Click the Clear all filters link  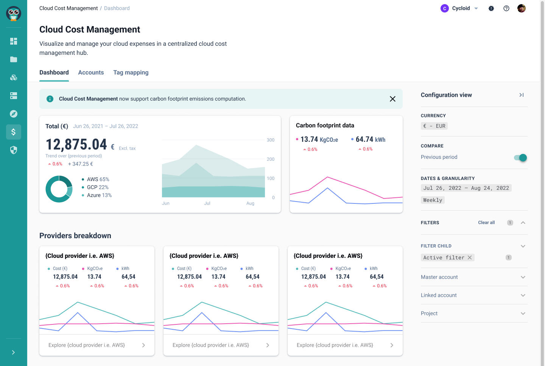click(486, 222)
